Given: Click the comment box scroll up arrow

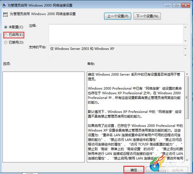Looking at the screenshot, I should coord(185,27).
